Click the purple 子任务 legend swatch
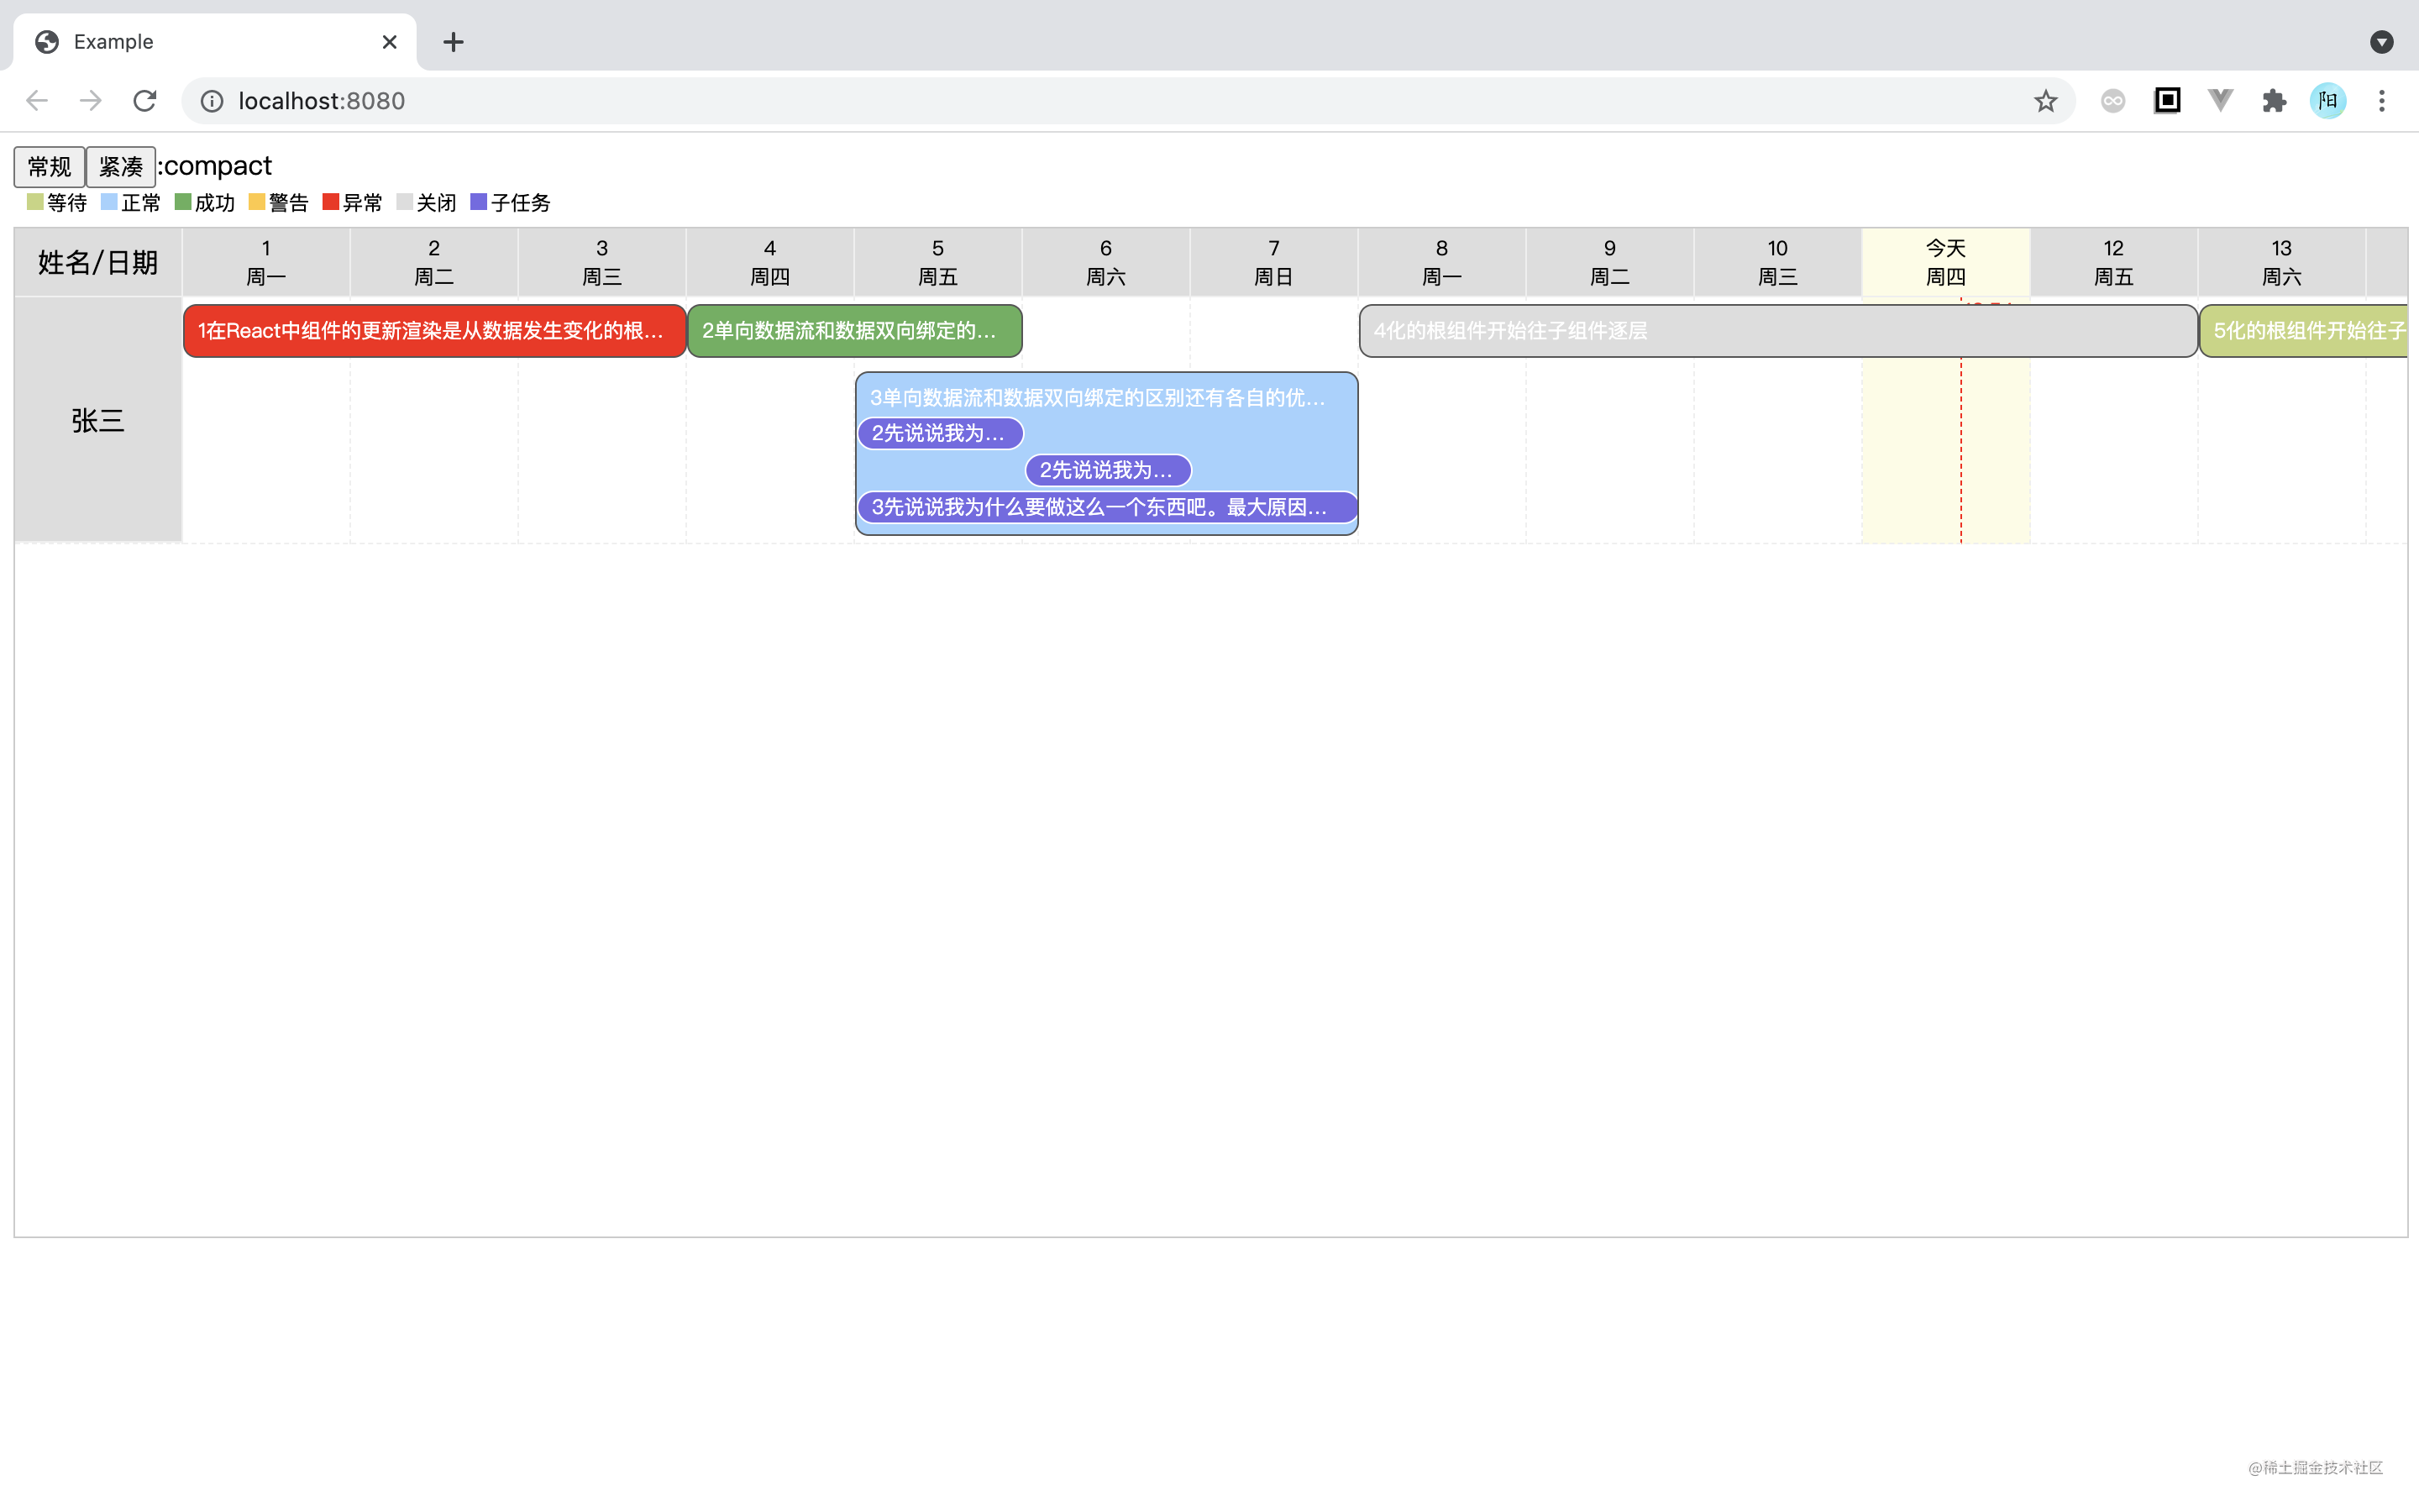The height and width of the screenshot is (1512, 2419). tap(479, 203)
